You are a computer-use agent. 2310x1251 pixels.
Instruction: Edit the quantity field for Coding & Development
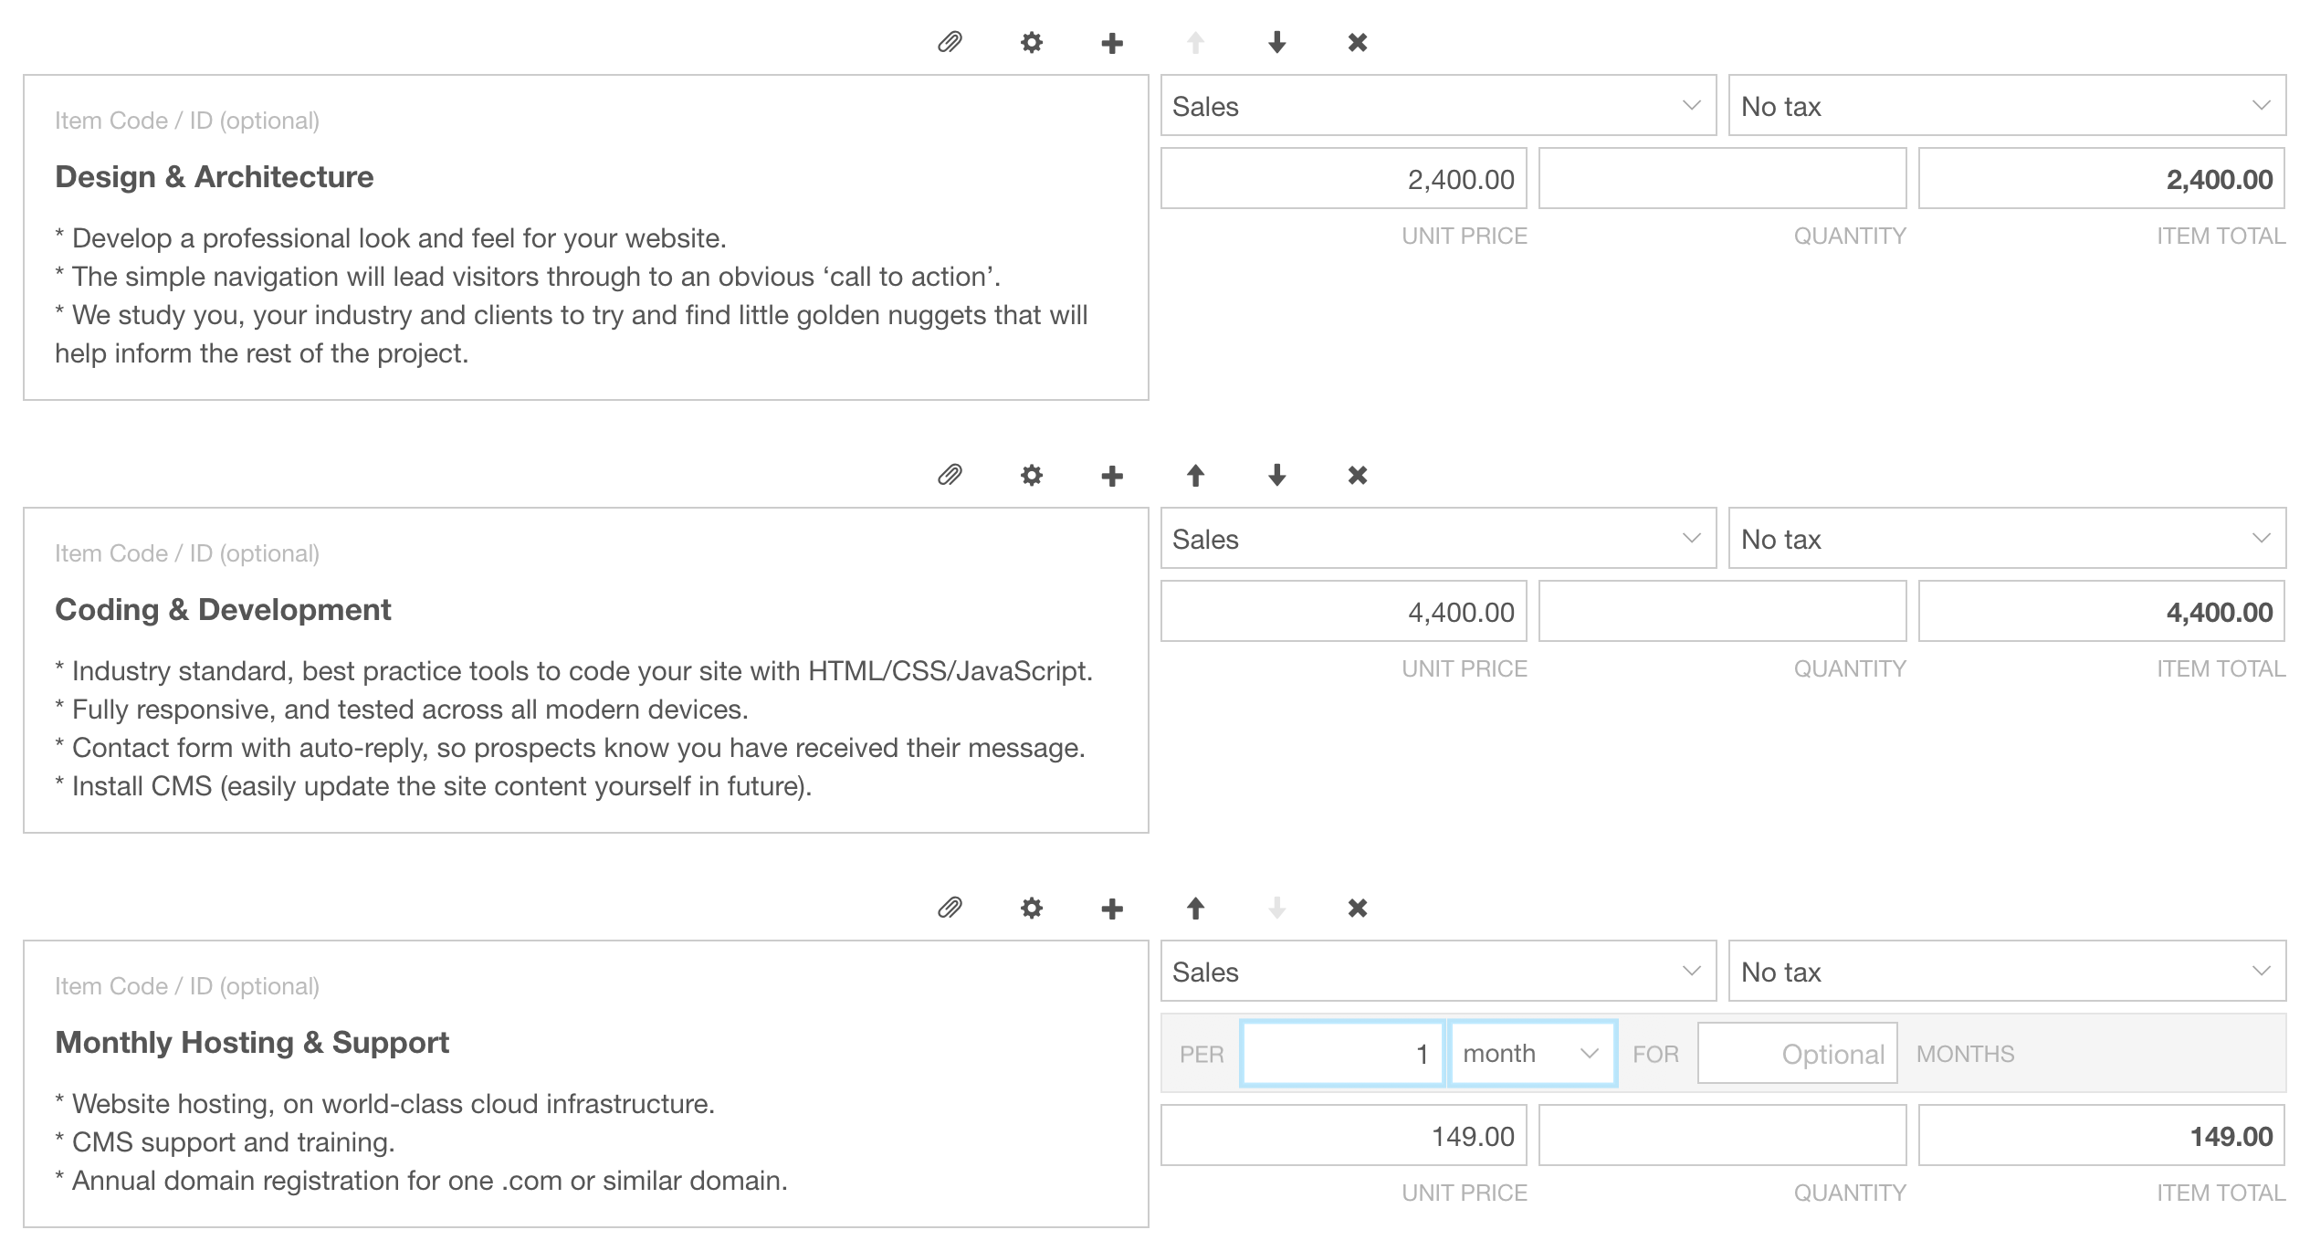(x=1722, y=611)
